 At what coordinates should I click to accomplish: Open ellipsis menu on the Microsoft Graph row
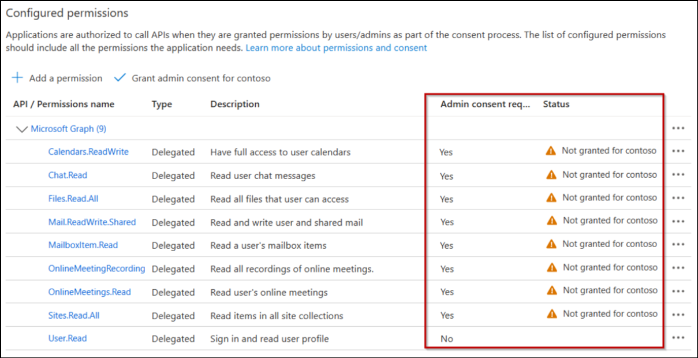tap(678, 128)
